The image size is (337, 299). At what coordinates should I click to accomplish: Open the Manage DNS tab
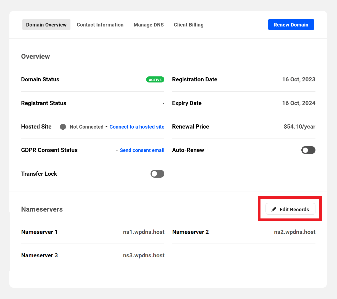coord(149,25)
